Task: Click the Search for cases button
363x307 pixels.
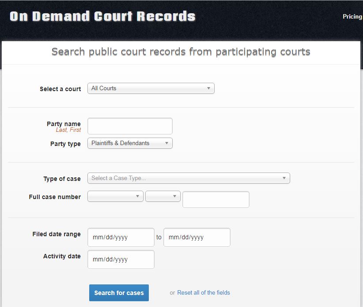Action: (x=119, y=293)
